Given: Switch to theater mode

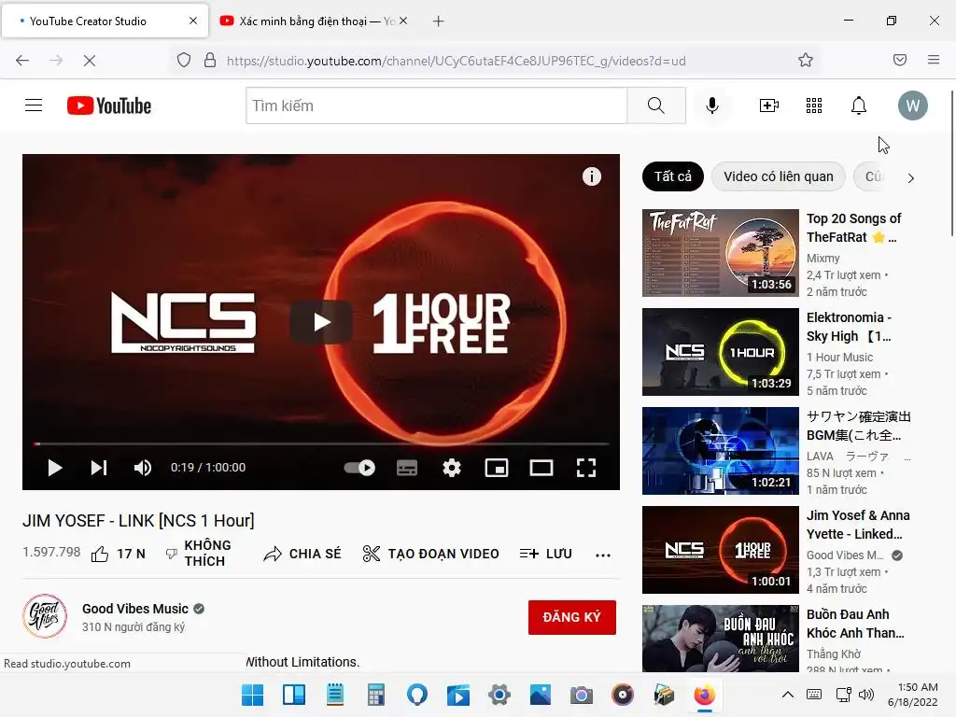Looking at the screenshot, I should point(541,468).
